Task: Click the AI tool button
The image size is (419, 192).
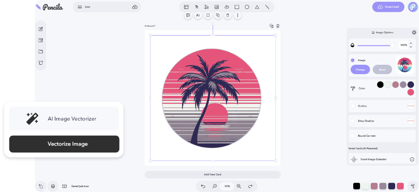Action: (198, 15)
